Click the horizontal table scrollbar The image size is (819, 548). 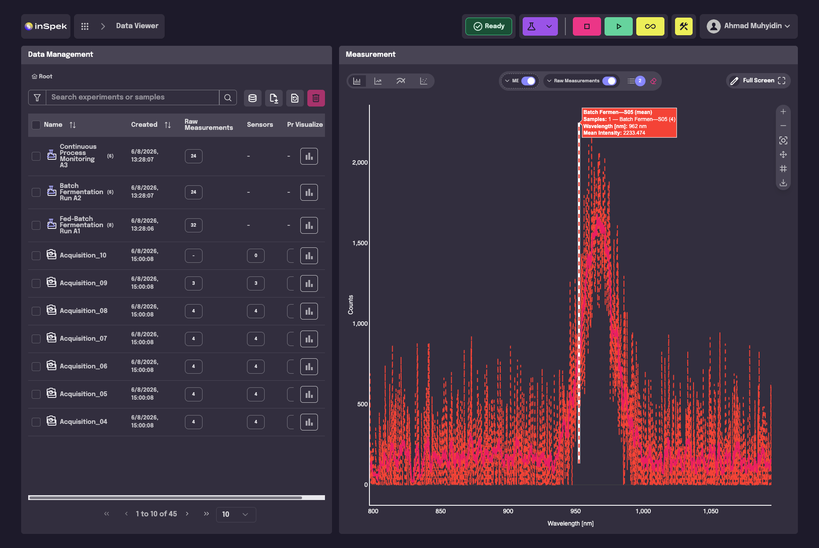pos(166,498)
